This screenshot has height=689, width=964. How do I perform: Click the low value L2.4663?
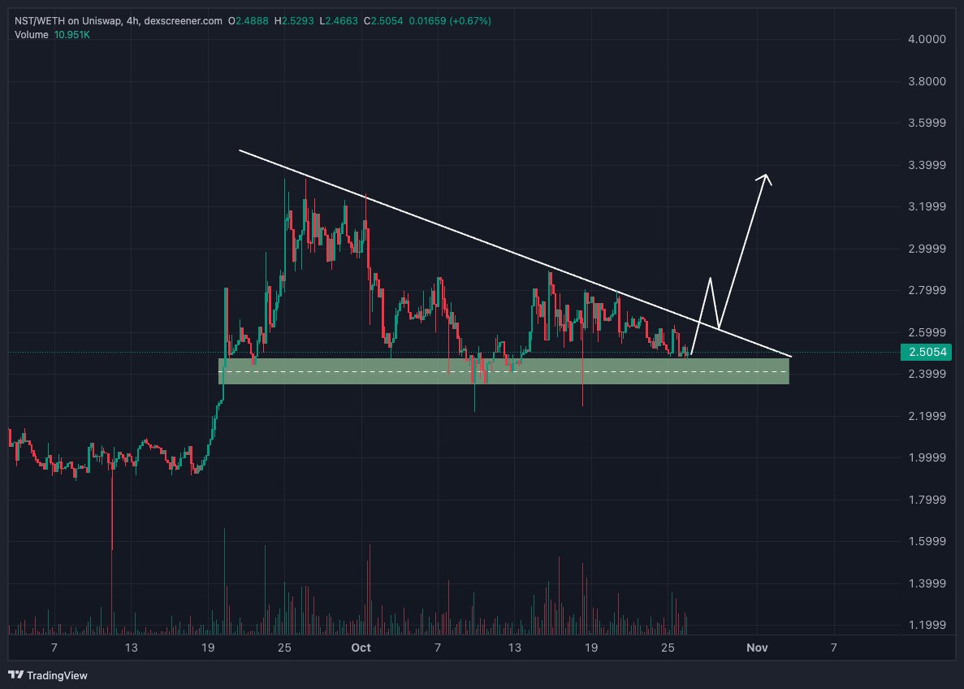coord(338,21)
